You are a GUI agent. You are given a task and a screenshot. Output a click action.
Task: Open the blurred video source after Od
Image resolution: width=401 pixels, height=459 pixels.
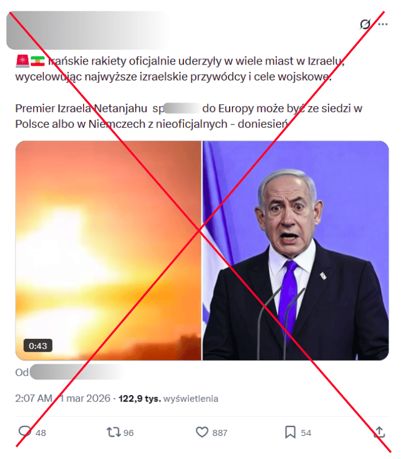point(77,372)
